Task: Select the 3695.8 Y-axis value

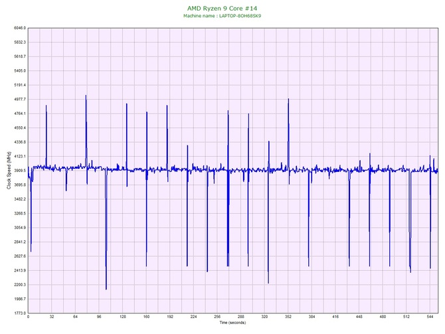Action: coord(20,185)
